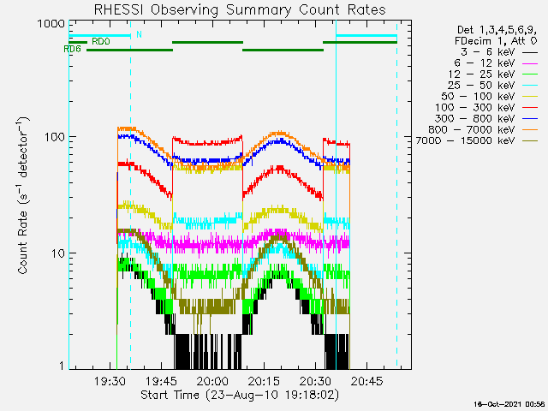Click the 'Det 1,3,4,5,6,9,' detector label
This screenshot has height=411, width=548.
[x=497, y=30]
